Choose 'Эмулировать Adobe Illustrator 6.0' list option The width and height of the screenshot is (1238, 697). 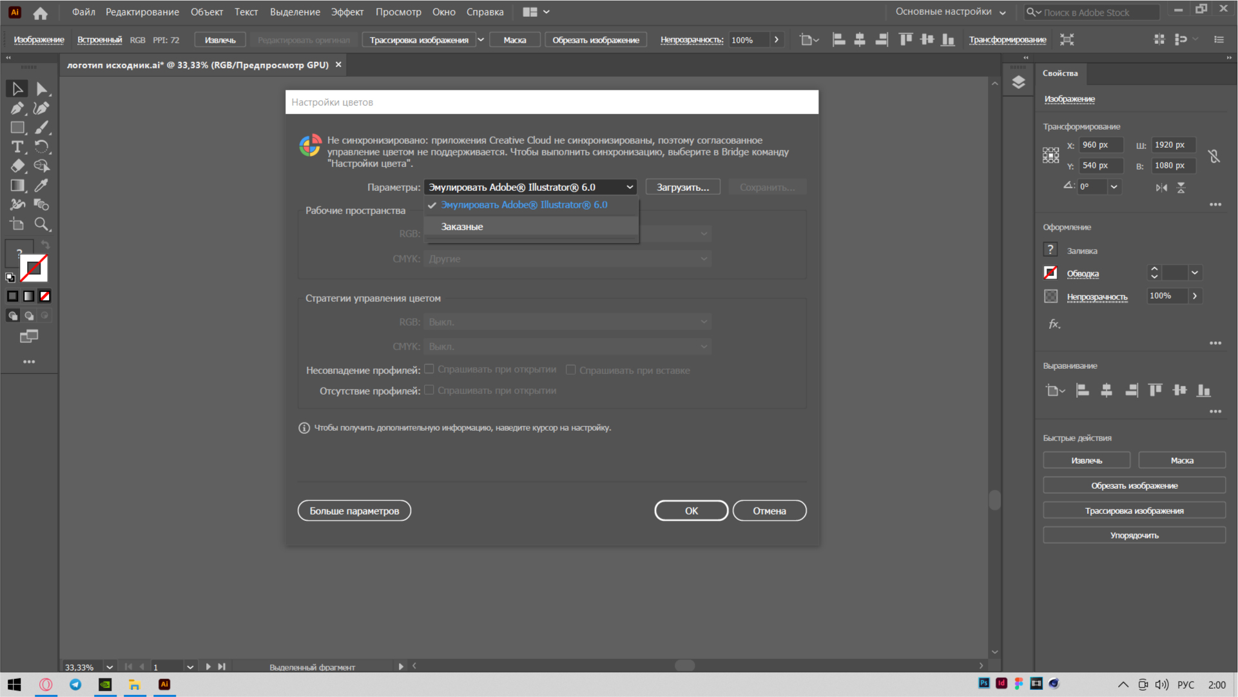(531, 205)
